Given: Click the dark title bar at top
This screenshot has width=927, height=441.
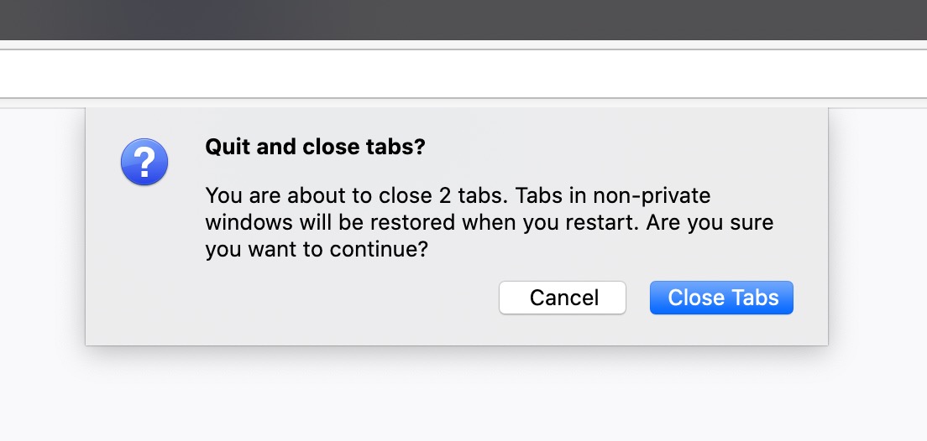Looking at the screenshot, I should tap(463, 18).
